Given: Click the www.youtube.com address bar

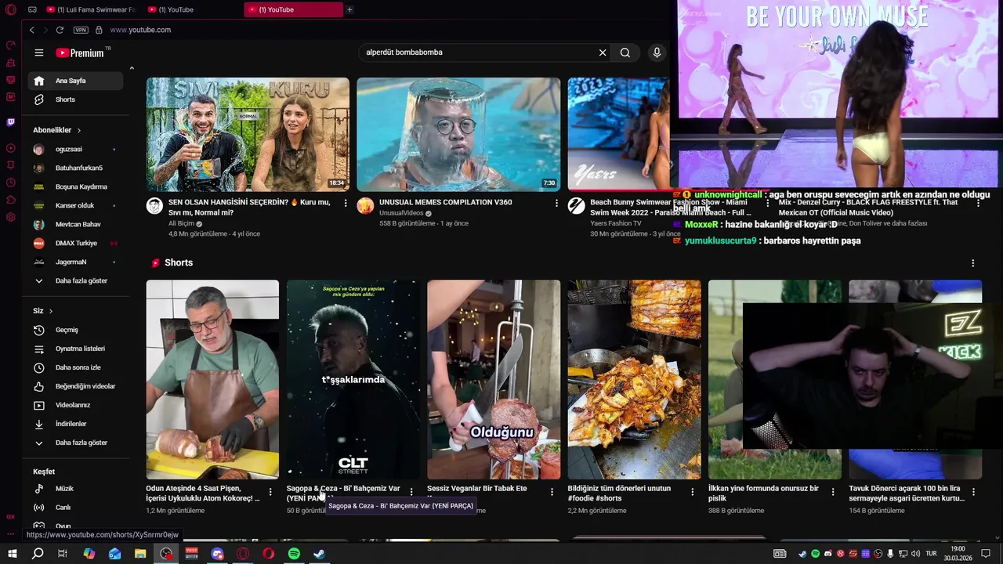Looking at the screenshot, I should 140,30.
